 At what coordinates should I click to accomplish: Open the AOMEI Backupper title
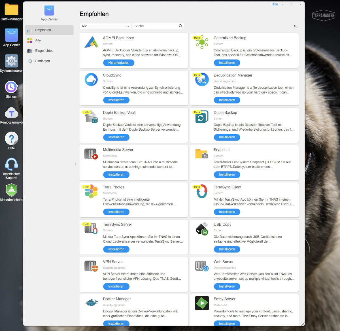pyautogui.click(x=118, y=38)
